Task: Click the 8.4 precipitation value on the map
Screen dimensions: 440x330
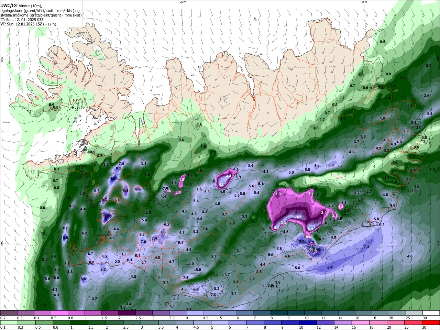Action: 126,190
